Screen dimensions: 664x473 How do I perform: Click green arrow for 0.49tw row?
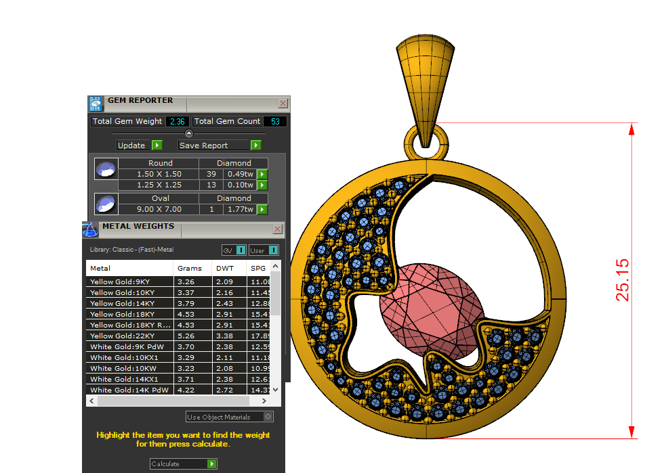pyautogui.click(x=262, y=175)
